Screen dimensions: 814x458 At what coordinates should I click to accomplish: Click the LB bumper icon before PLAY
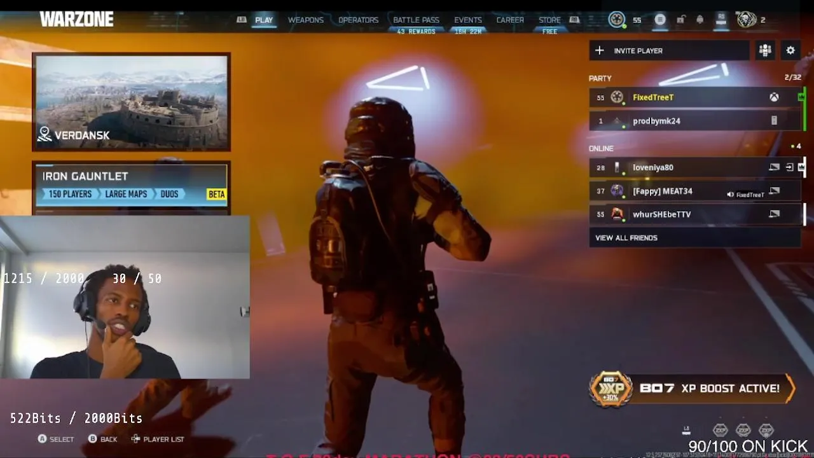click(242, 20)
